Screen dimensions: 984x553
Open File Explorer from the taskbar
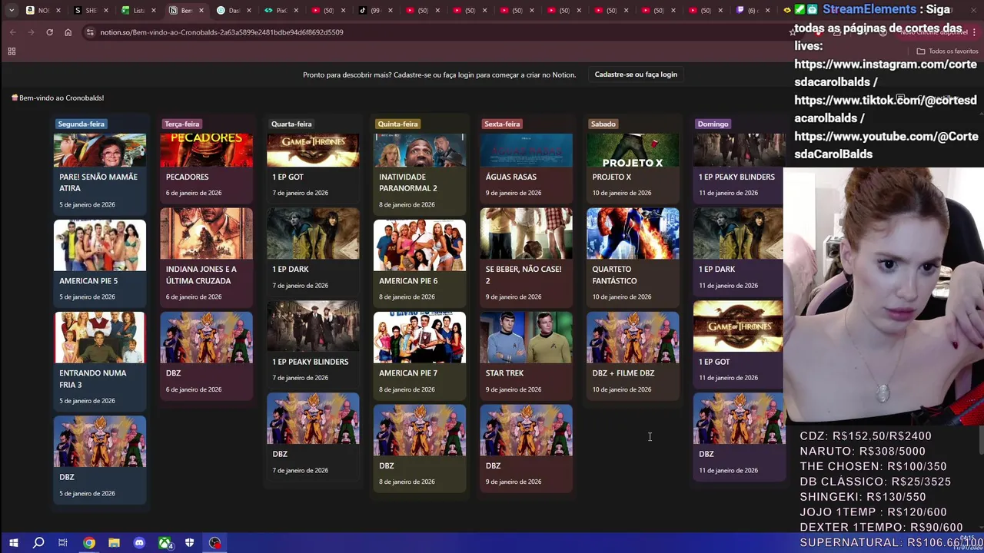click(114, 543)
